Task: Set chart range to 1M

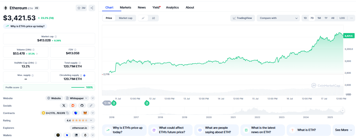Action: (x=319, y=18)
